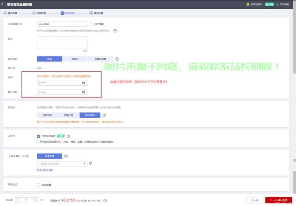The image size is (296, 206).
Task: Increase purchase quantity with plus button
Action: (x=36, y=200)
